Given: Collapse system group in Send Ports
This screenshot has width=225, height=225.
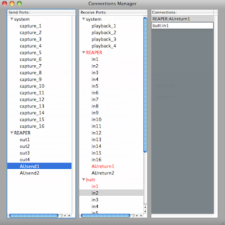Looking at the screenshot, I should tap(12, 19).
